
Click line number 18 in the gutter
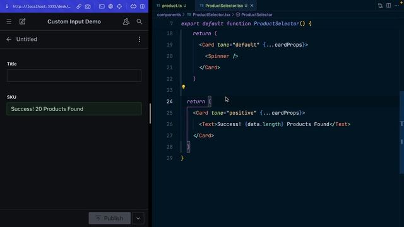click(170, 33)
